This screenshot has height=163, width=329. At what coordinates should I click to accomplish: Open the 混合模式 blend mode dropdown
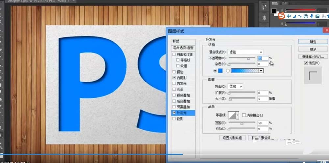[245, 52]
